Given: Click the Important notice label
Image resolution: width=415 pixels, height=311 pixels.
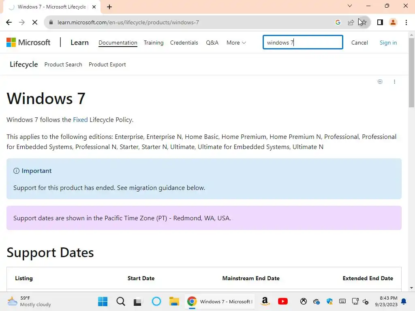Looking at the screenshot, I should tap(32, 171).
